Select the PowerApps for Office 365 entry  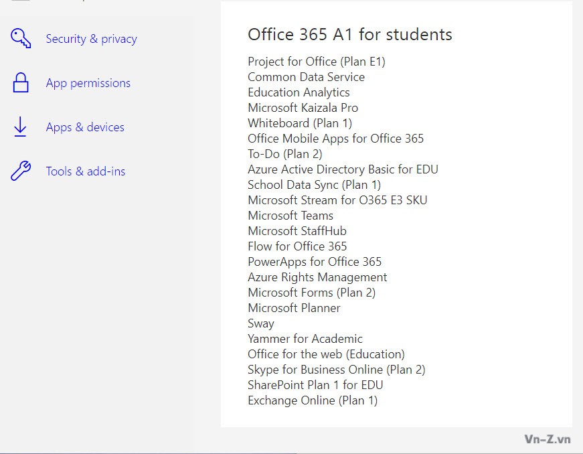pyautogui.click(x=315, y=262)
